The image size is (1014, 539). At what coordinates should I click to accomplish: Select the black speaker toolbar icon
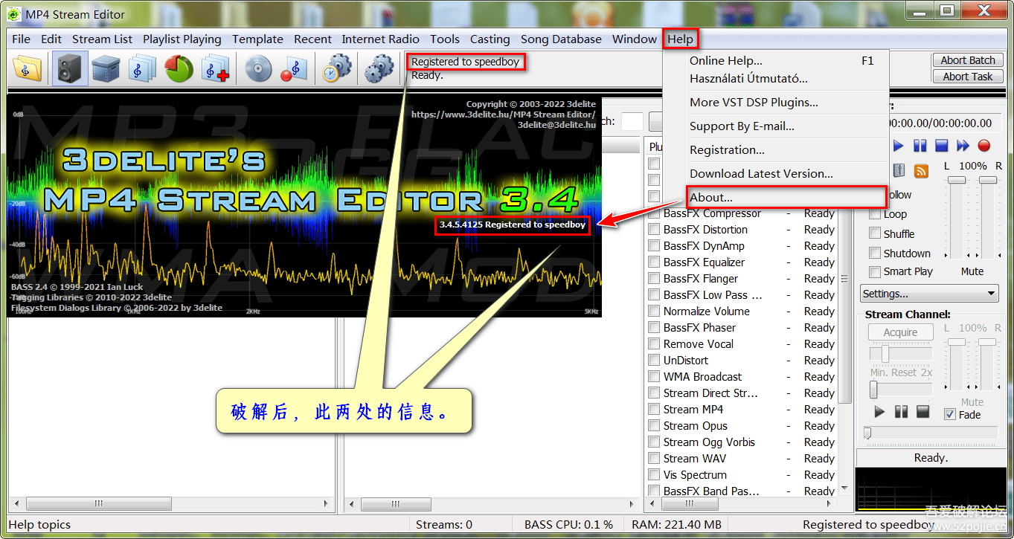pyautogui.click(x=70, y=69)
